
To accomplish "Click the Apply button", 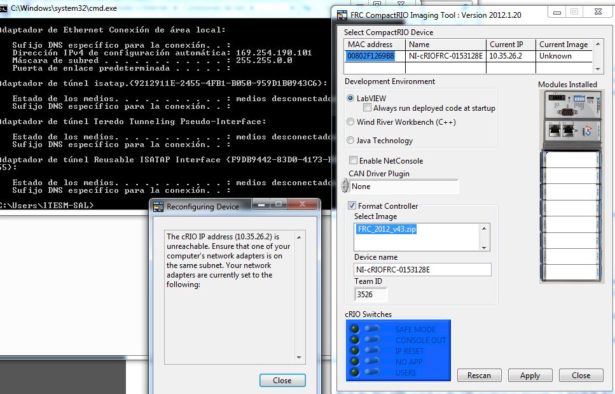I will [x=530, y=375].
